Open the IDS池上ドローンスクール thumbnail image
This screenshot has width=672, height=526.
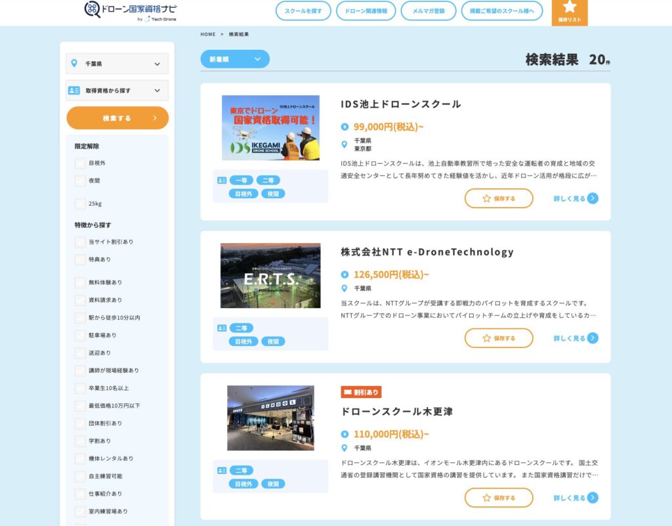(x=270, y=128)
